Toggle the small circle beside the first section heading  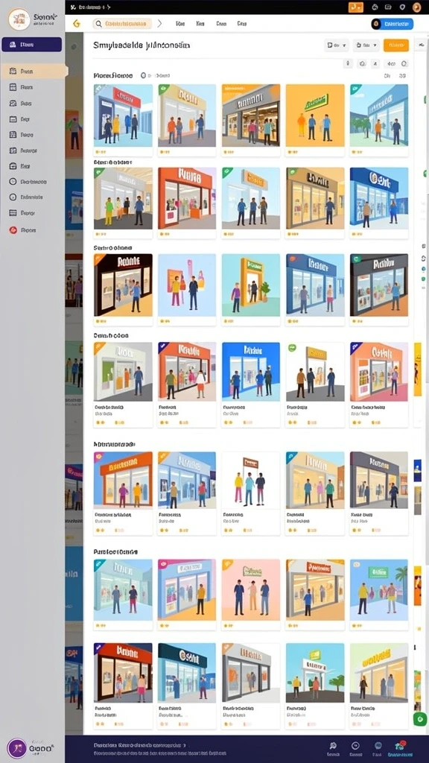(x=143, y=75)
